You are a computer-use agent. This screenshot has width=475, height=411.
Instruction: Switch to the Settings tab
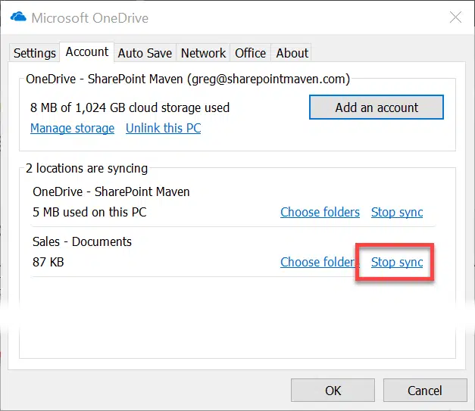(x=35, y=53)
